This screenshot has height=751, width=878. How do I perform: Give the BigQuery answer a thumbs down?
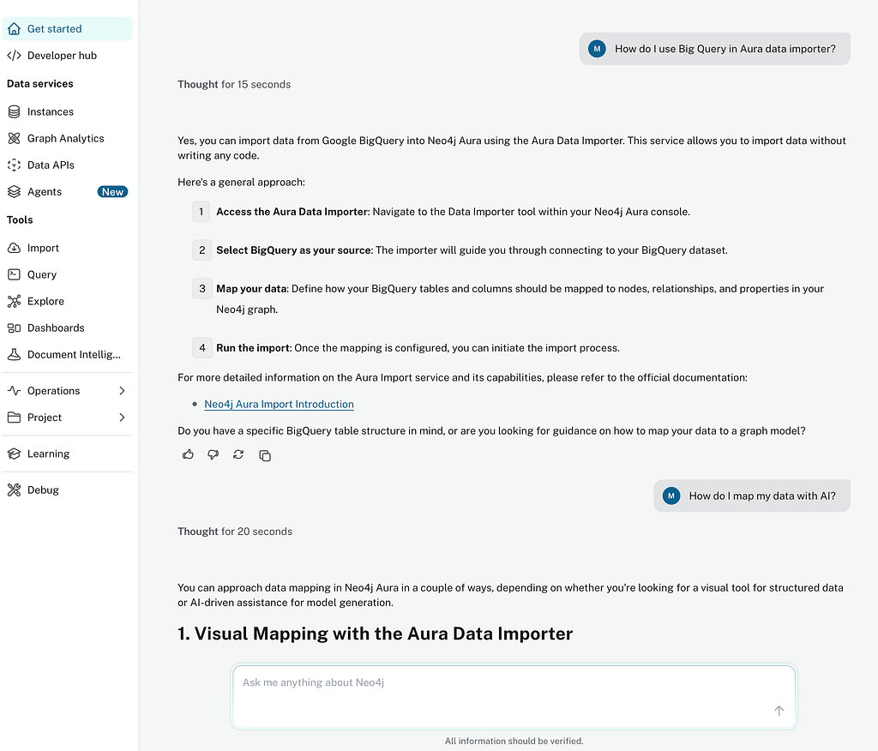click(213, 454)
